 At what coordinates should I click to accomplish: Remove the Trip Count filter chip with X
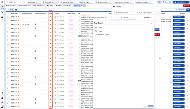[84, 6]
